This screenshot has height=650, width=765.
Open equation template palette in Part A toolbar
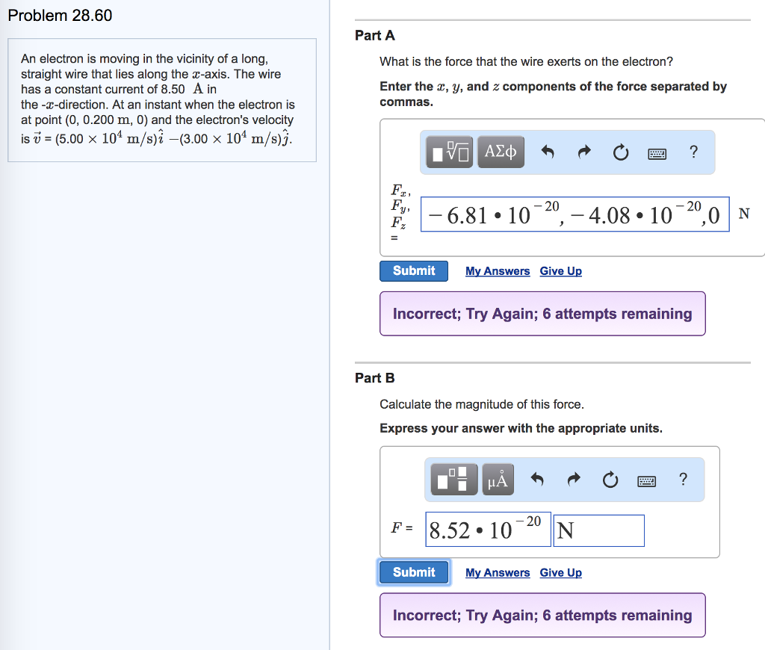click(x=447, y=152)
